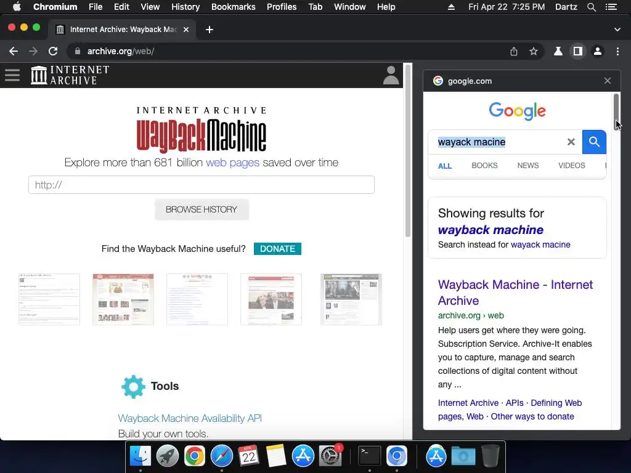Select the VIDEOS search tab
Viewport: 631px width, 473px height.
pyautogui.click(x=571, y=166)
